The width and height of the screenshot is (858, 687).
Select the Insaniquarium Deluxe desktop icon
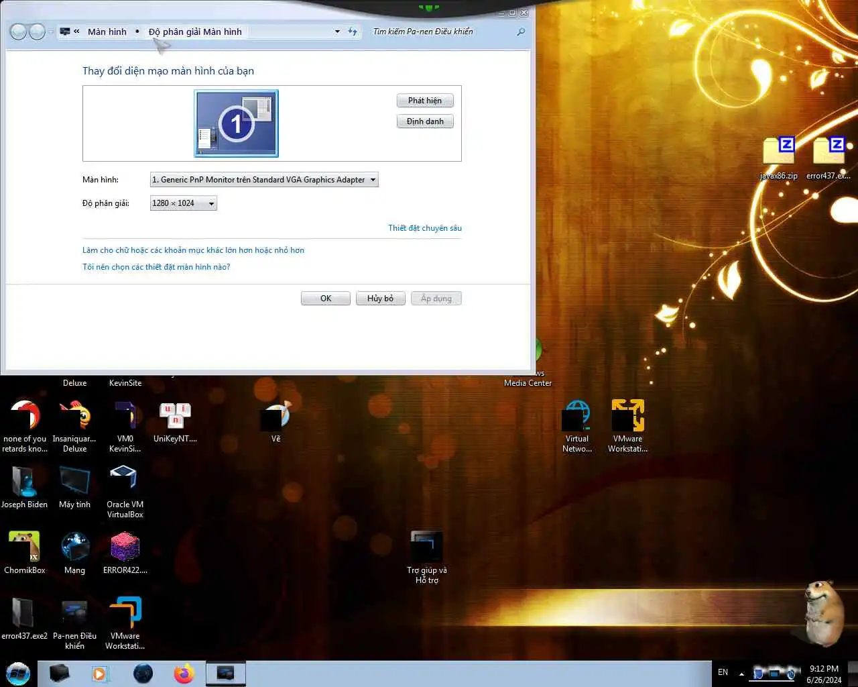(x=74, y=425)
